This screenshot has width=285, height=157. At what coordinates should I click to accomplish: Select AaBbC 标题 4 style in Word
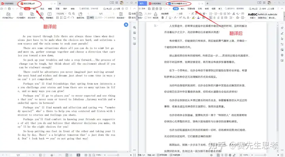253,16
